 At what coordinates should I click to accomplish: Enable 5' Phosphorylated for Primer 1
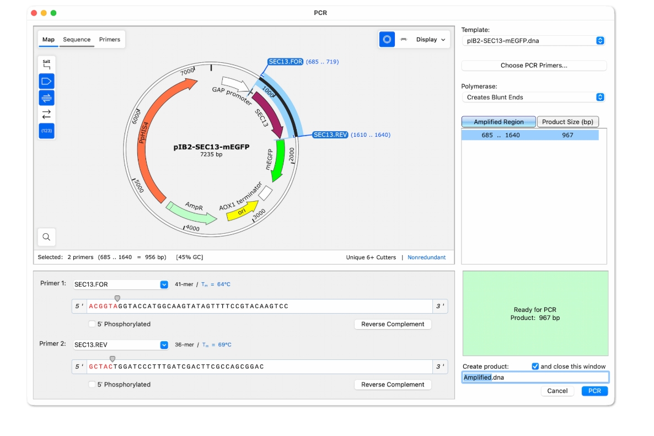[92, 324]
